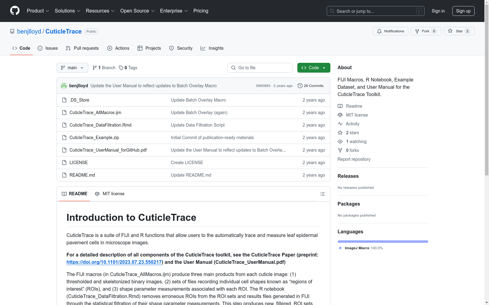Open the CuticleTrace_AllMacros.ijm file
The width and height of the screenshot is (489, 305).
(95, 113)
